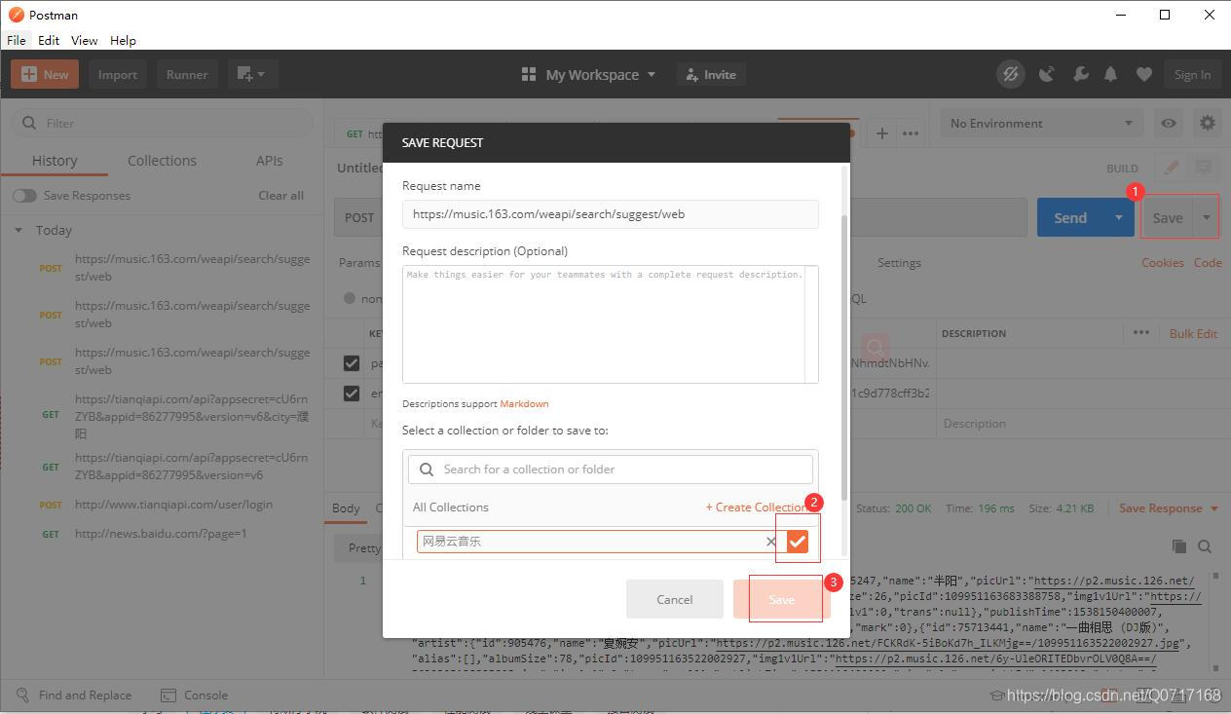Image resolution: width=1231 pixels, height=714 pixels.
Task: Click the Sign In button
Action: pyautogui.click(x=1192, y=74)
